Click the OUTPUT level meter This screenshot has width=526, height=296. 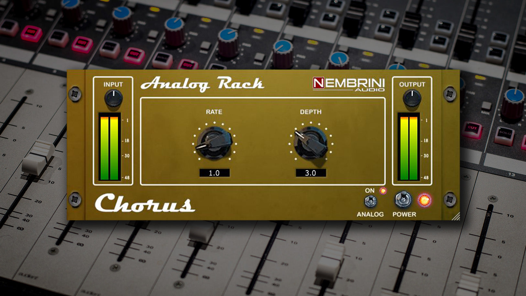coord(409,146)
